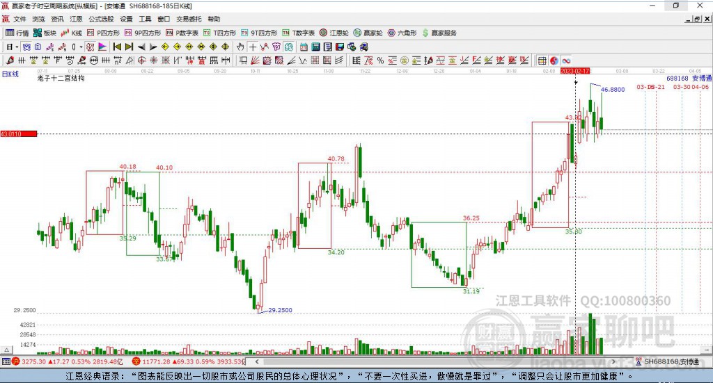
Task: Click the red pencil icon in drawing toolbar
Action: 10,60
